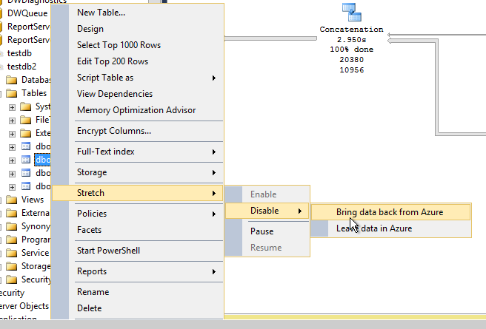The width and height of the screenshot is (486, 329).
Task: Choose Bring data back from Azure
Action: tap(389, 212)
